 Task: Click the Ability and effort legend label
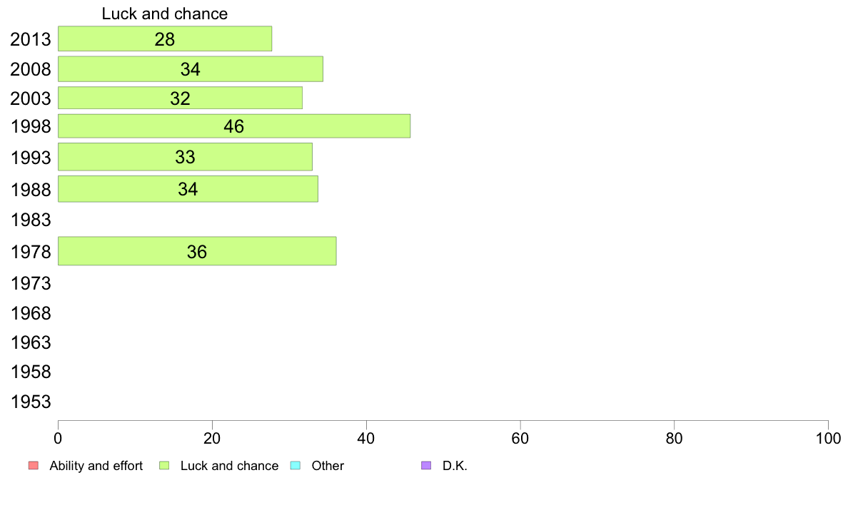(96, 466)
